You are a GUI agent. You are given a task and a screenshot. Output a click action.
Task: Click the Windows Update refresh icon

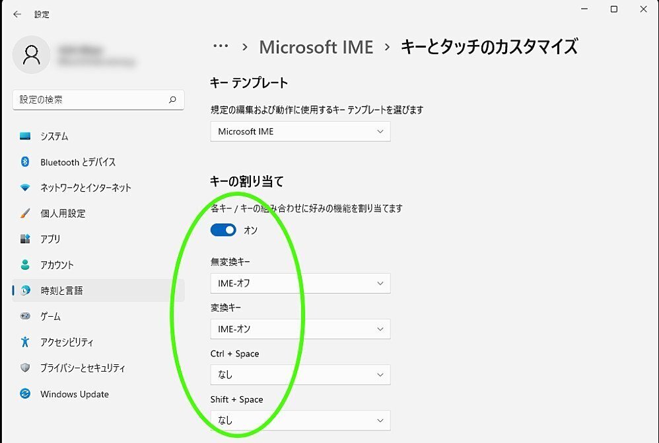pos(25,394)
